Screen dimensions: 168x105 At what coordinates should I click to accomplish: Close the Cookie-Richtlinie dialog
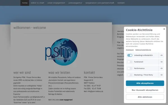164,29
